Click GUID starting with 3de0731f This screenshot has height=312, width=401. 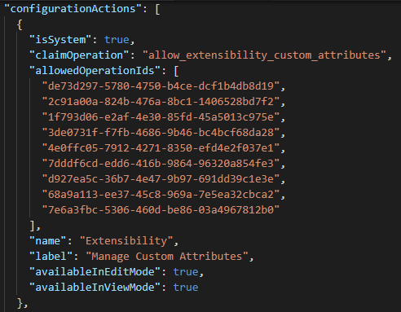pos(161,133)
